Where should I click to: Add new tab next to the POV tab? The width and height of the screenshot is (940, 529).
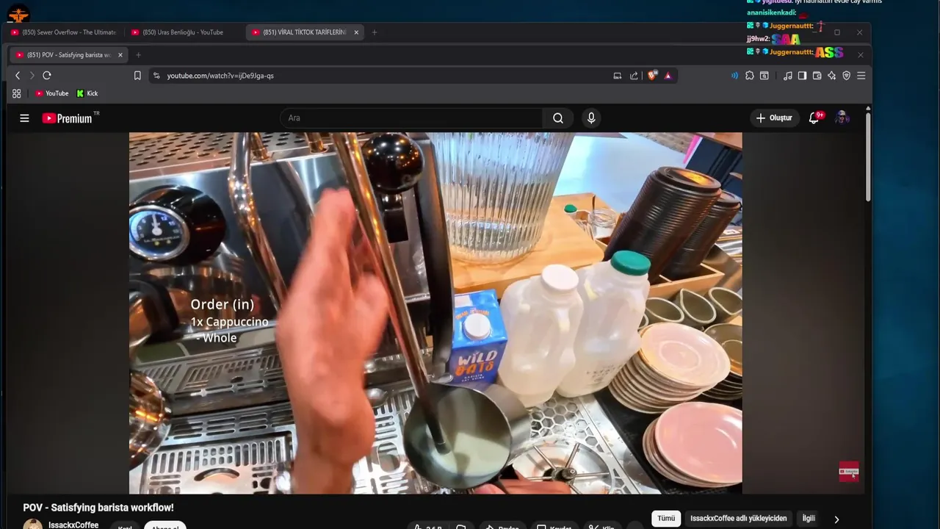tap(138, 55)
